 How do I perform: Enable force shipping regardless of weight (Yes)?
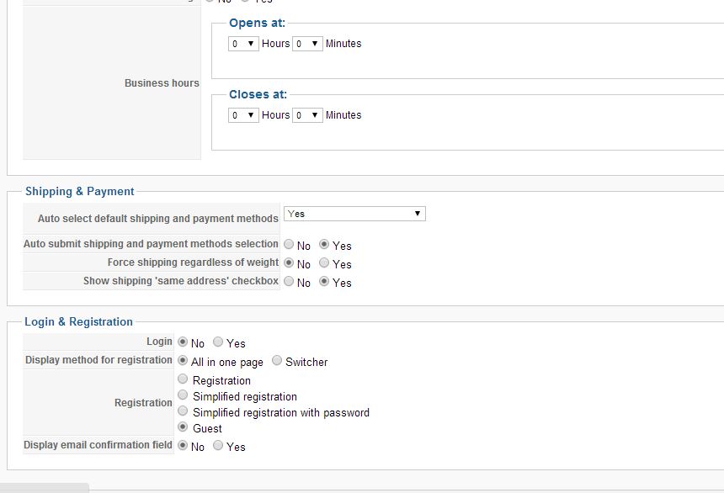click(324, 263)
